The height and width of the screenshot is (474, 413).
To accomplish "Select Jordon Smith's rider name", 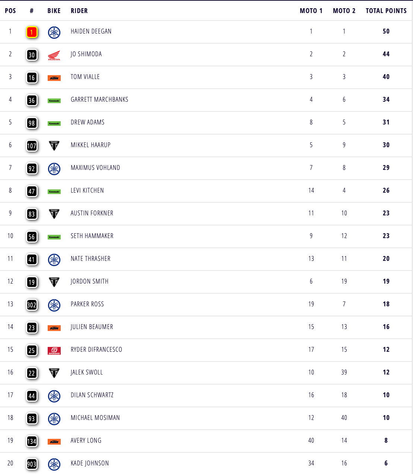I will (x=89, y=281).
